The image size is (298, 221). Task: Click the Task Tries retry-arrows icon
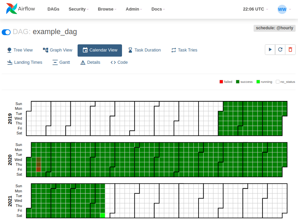[x=174, y=50]
